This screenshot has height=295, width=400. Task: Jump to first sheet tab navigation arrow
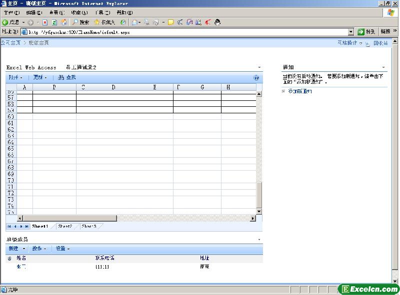pos(9,226)
